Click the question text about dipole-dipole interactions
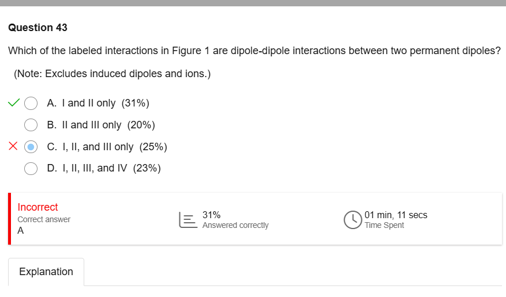The width and height of the screenshot is (506, 297). [254, 51]
